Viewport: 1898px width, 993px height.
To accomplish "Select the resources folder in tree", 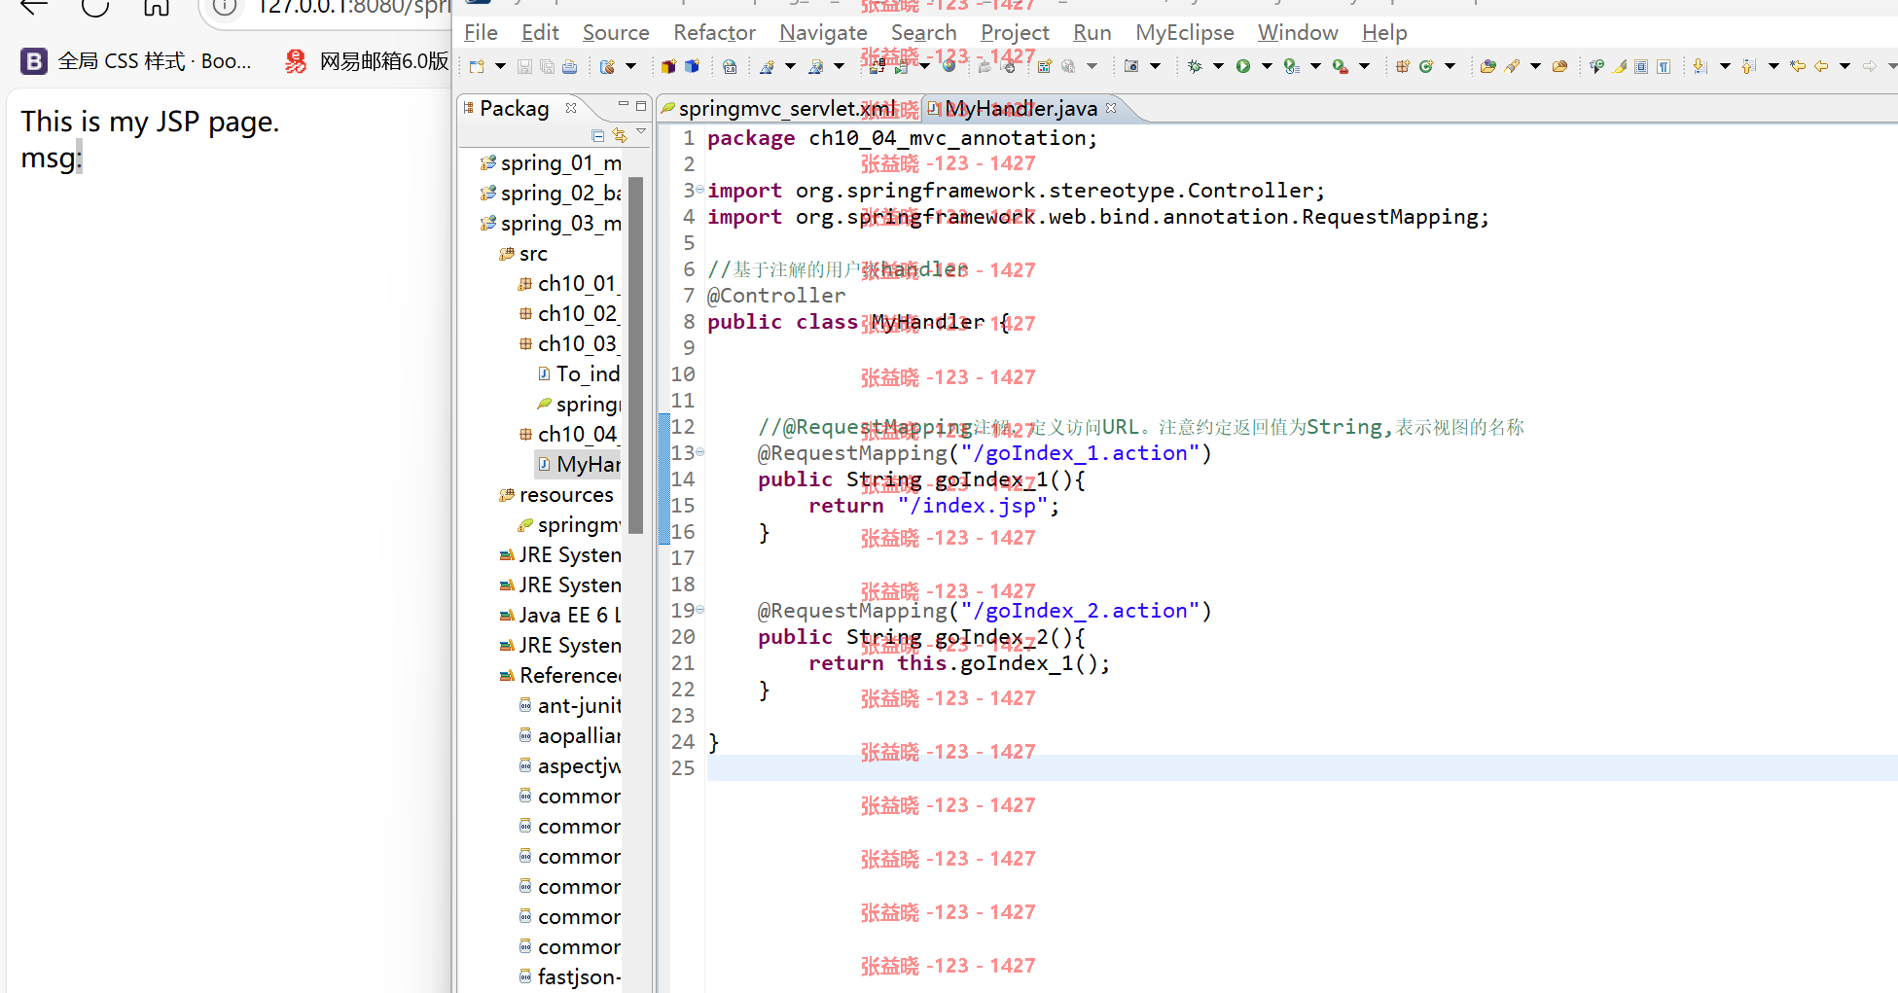I will pos(557,494).
